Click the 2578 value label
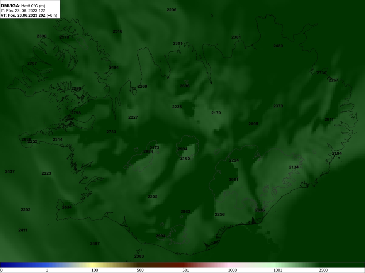Screen dimensions: 365x273 [x=64, y=37]
